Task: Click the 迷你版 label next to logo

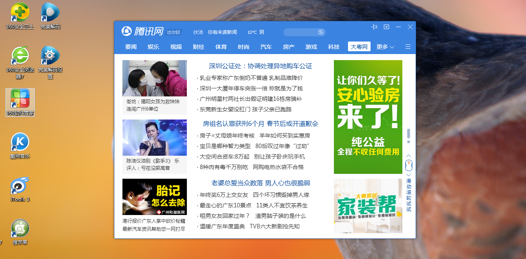Action: (x=174, y=32)
